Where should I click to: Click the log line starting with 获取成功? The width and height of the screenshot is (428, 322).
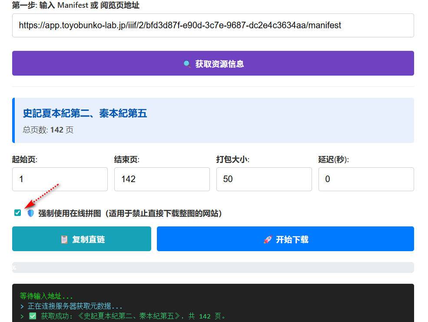[123, 316]
